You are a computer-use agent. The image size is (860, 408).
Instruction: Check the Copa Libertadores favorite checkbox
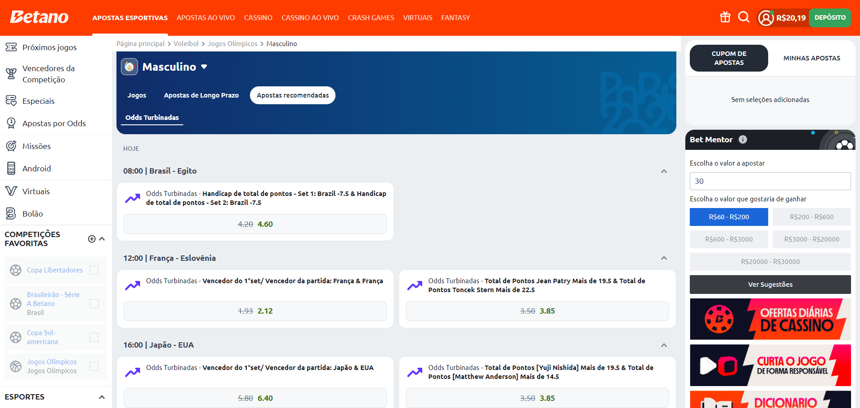[94, 270]
